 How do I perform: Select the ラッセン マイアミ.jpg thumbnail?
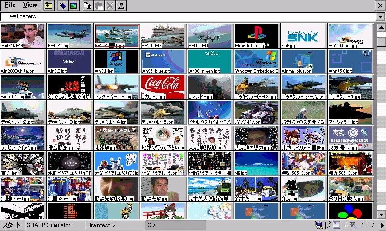[23, 138]
